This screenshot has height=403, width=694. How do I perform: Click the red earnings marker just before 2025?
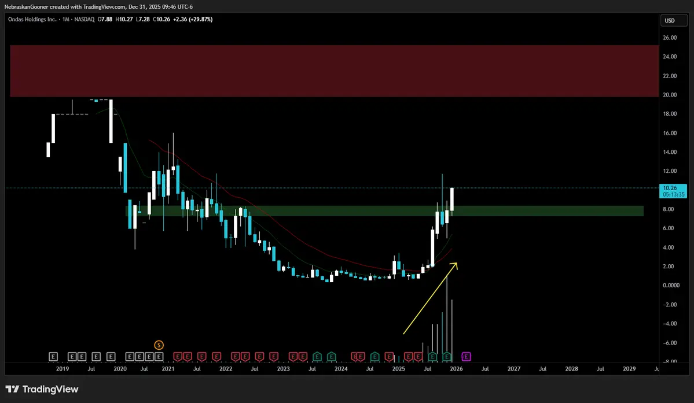(389, 357)
